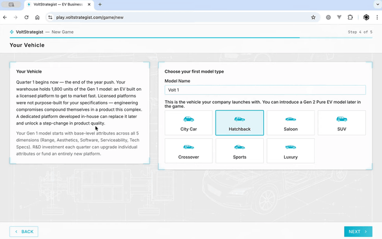Pick the Saloon model type
The height and width of the screenshot is (239, 382).
coord(291,123)
